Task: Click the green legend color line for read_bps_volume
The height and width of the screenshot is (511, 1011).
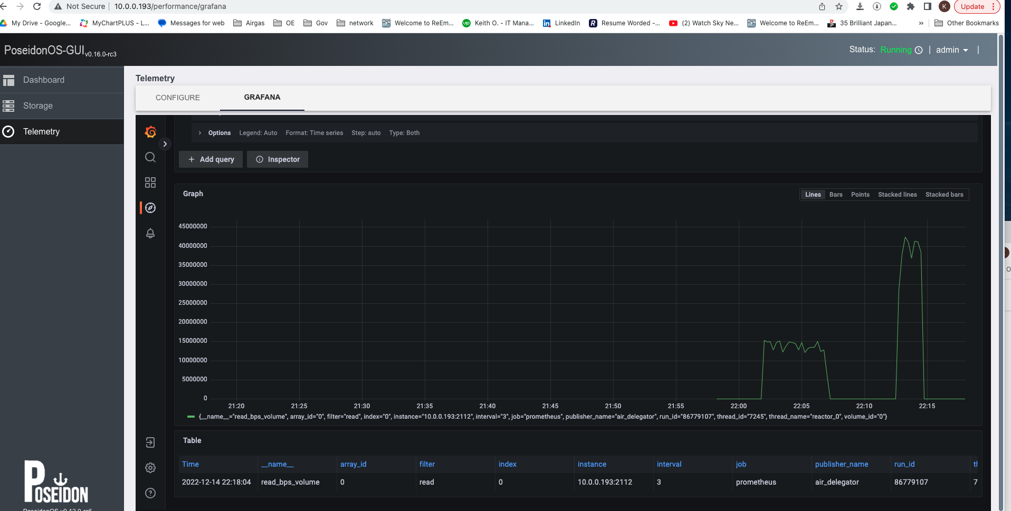Action: point(191,416)
